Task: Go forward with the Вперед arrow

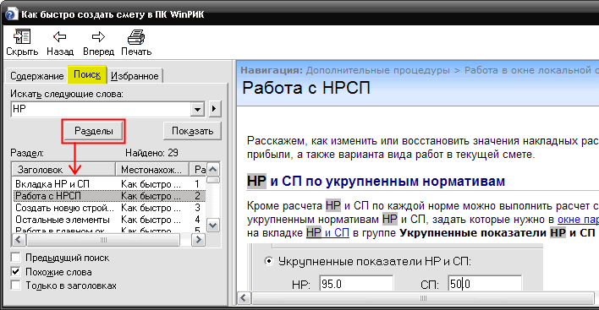Action: (x=98, y=37)
